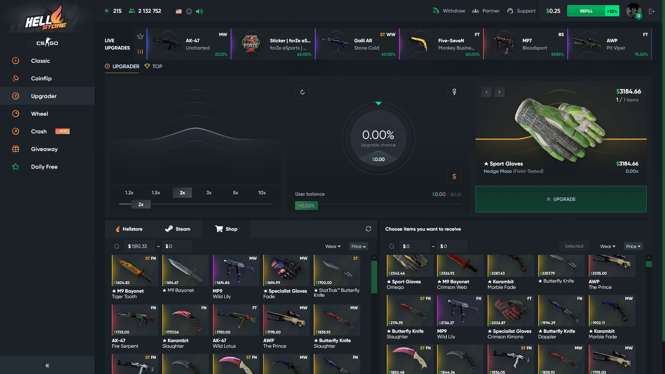Select the Specialist Gloves Crimson Kimono item
Image resolution: width=665 pixels, height=374 pixels.
coord(511,317)
